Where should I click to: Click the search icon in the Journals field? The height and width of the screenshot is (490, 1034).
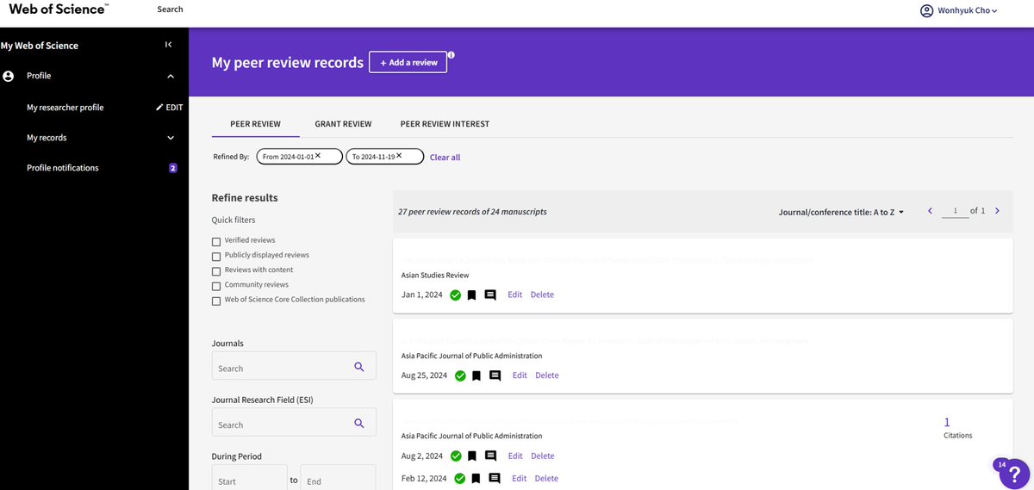pos(359,367)
